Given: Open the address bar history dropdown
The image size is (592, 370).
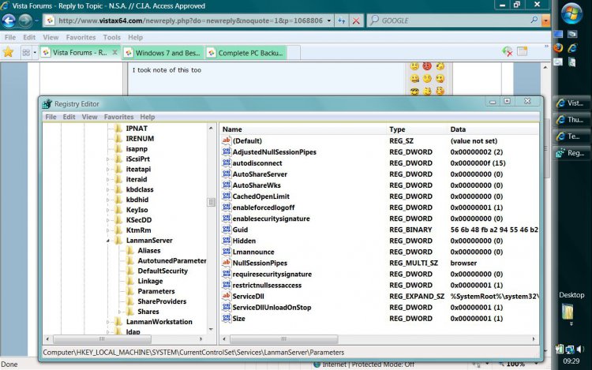Looking at the screenshot, I should (x=329, y=21).
